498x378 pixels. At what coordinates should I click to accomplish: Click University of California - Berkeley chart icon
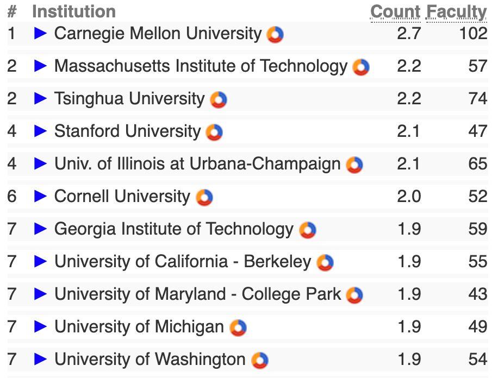(325, 262)
